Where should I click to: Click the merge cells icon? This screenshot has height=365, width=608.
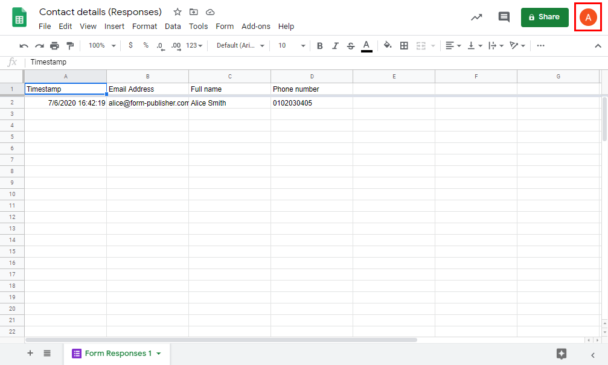[421, 46]
